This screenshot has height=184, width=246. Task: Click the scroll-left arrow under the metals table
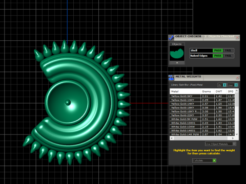click(x=172, y=138)
